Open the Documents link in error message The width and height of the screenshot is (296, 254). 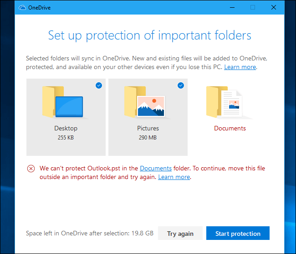(x=156, y=169)
